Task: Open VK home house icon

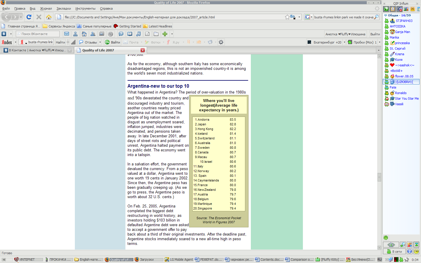Action: click(84, 34)
